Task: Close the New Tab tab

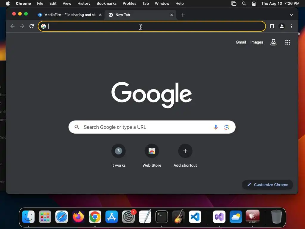Action: (x=172, y=15)
